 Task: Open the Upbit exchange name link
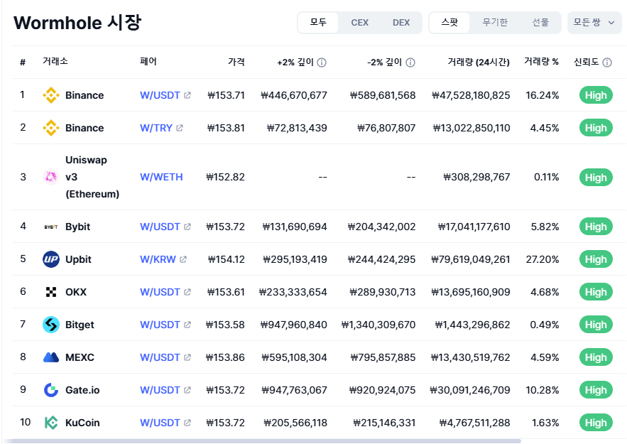coord(78,259)
